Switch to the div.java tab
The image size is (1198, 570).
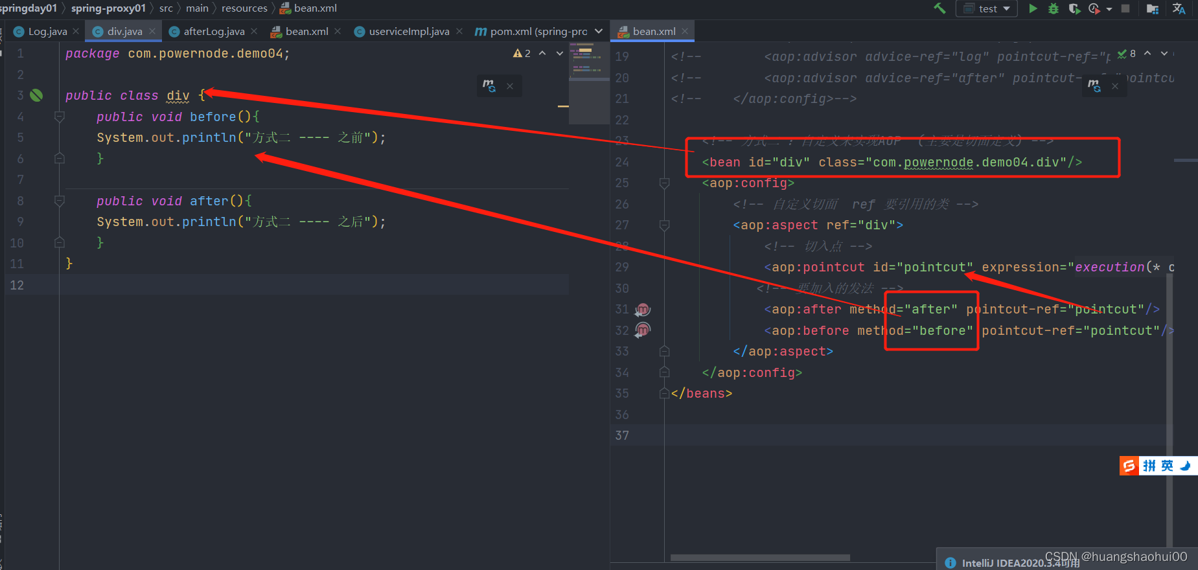(124, 31)
